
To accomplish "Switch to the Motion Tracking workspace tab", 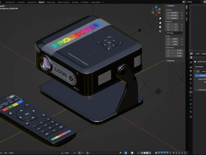I will pos(64,2).
